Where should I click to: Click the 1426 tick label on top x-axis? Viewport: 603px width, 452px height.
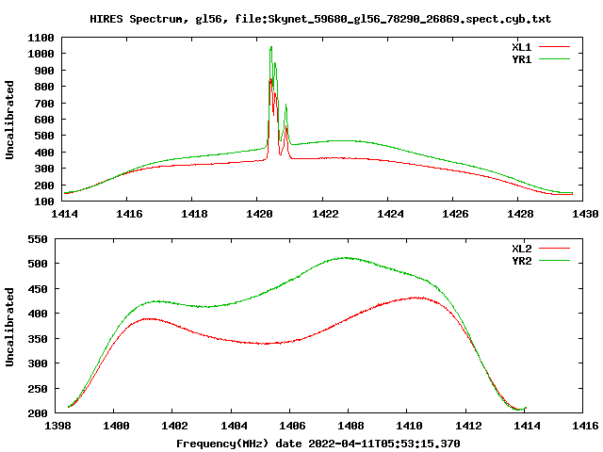coord(455,214)
